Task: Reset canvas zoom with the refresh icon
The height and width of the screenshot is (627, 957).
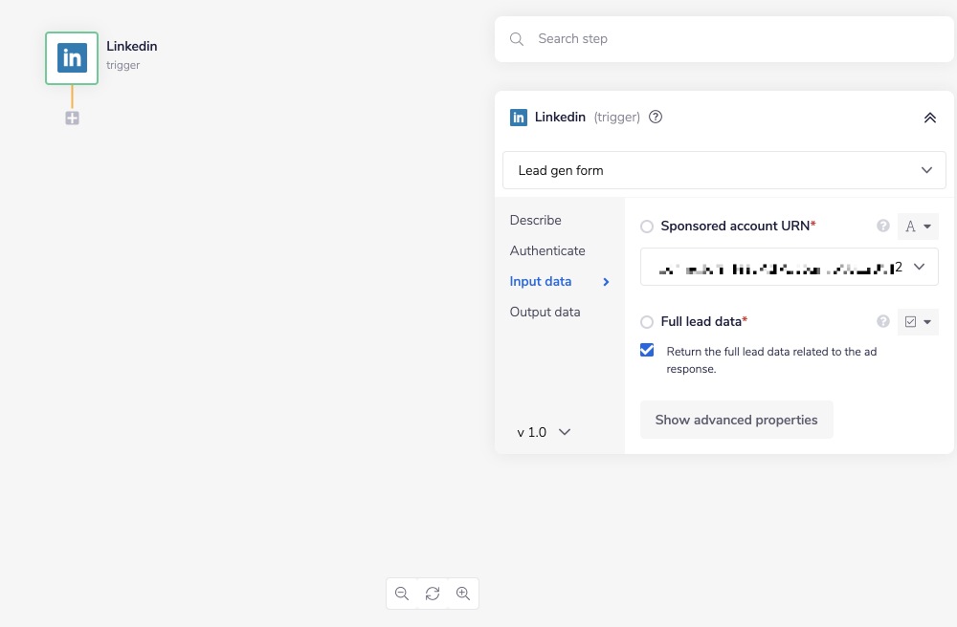Action: (433, 594)
